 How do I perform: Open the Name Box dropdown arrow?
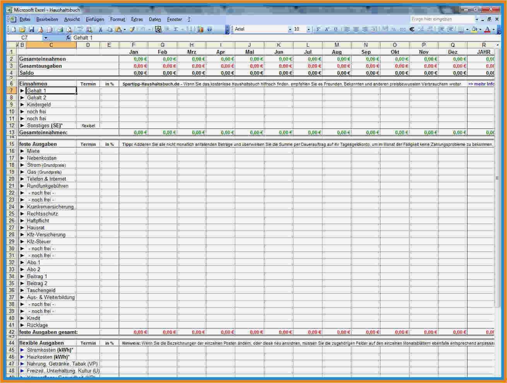coord(46,38)
